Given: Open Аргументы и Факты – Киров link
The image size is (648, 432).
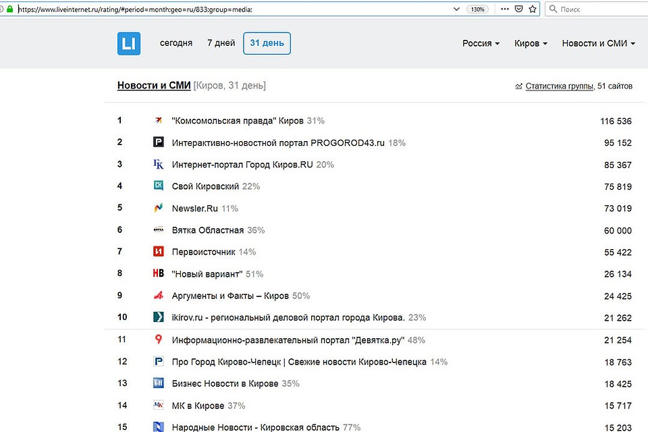Looking at the screenshot, I should click(230, 296).
